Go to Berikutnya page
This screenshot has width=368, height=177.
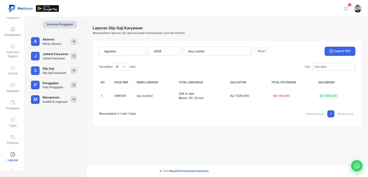[x=345, y=114]
